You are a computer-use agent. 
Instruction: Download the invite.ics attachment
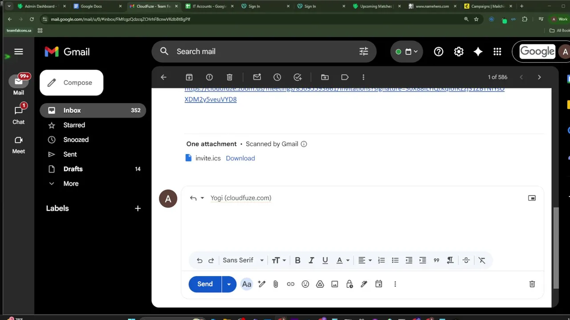pyautogui.click(x=240, y=158)
